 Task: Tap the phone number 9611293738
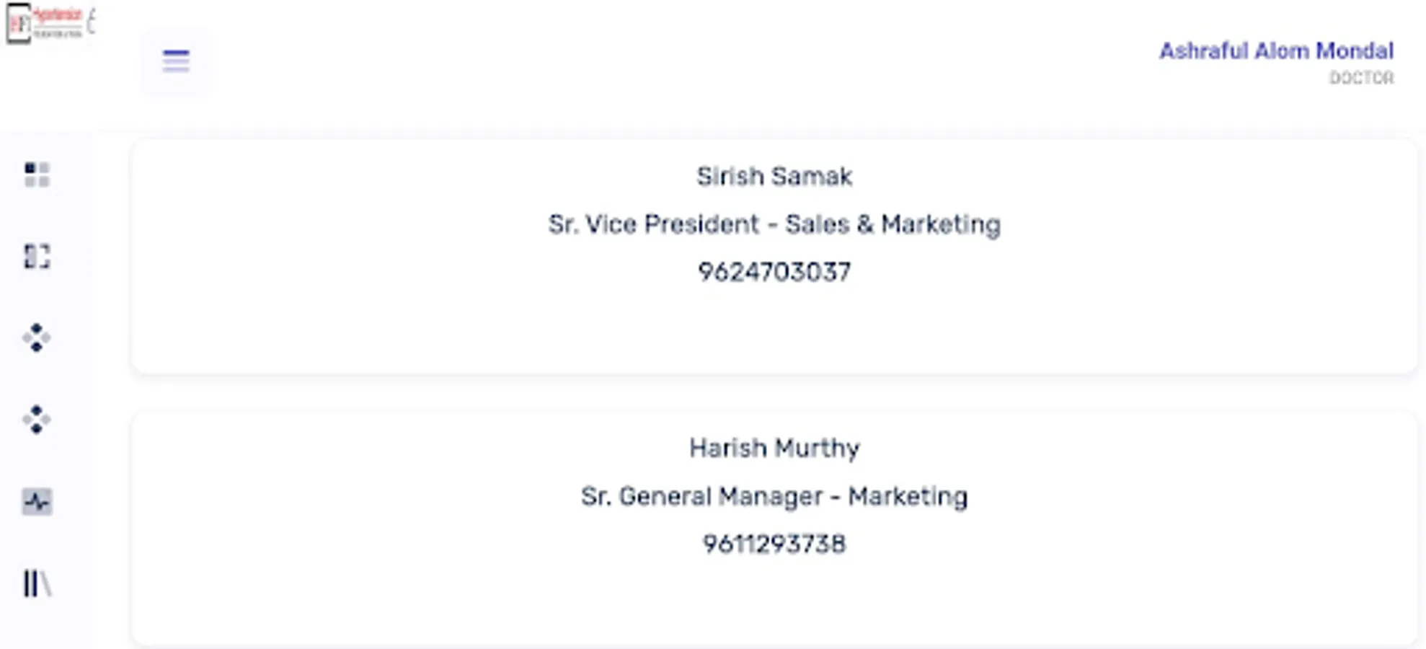774,544
